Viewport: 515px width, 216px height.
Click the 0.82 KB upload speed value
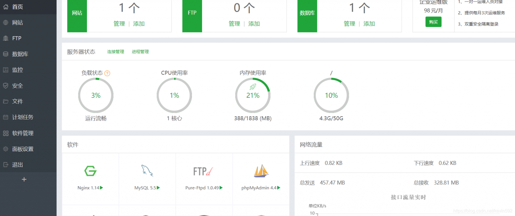point(334,163)
